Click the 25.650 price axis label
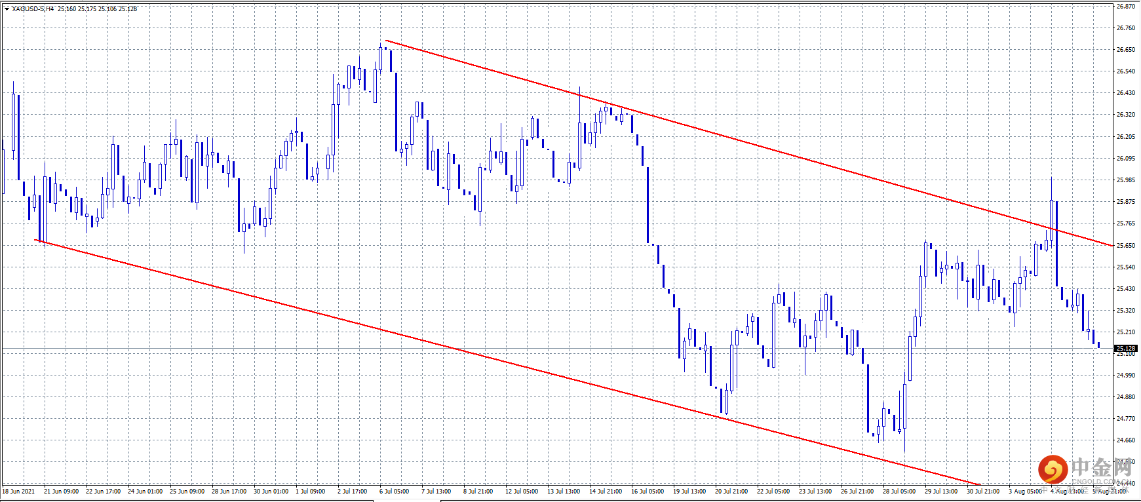The height and width of the screenshot is (502, 1141). (1126, 246)
